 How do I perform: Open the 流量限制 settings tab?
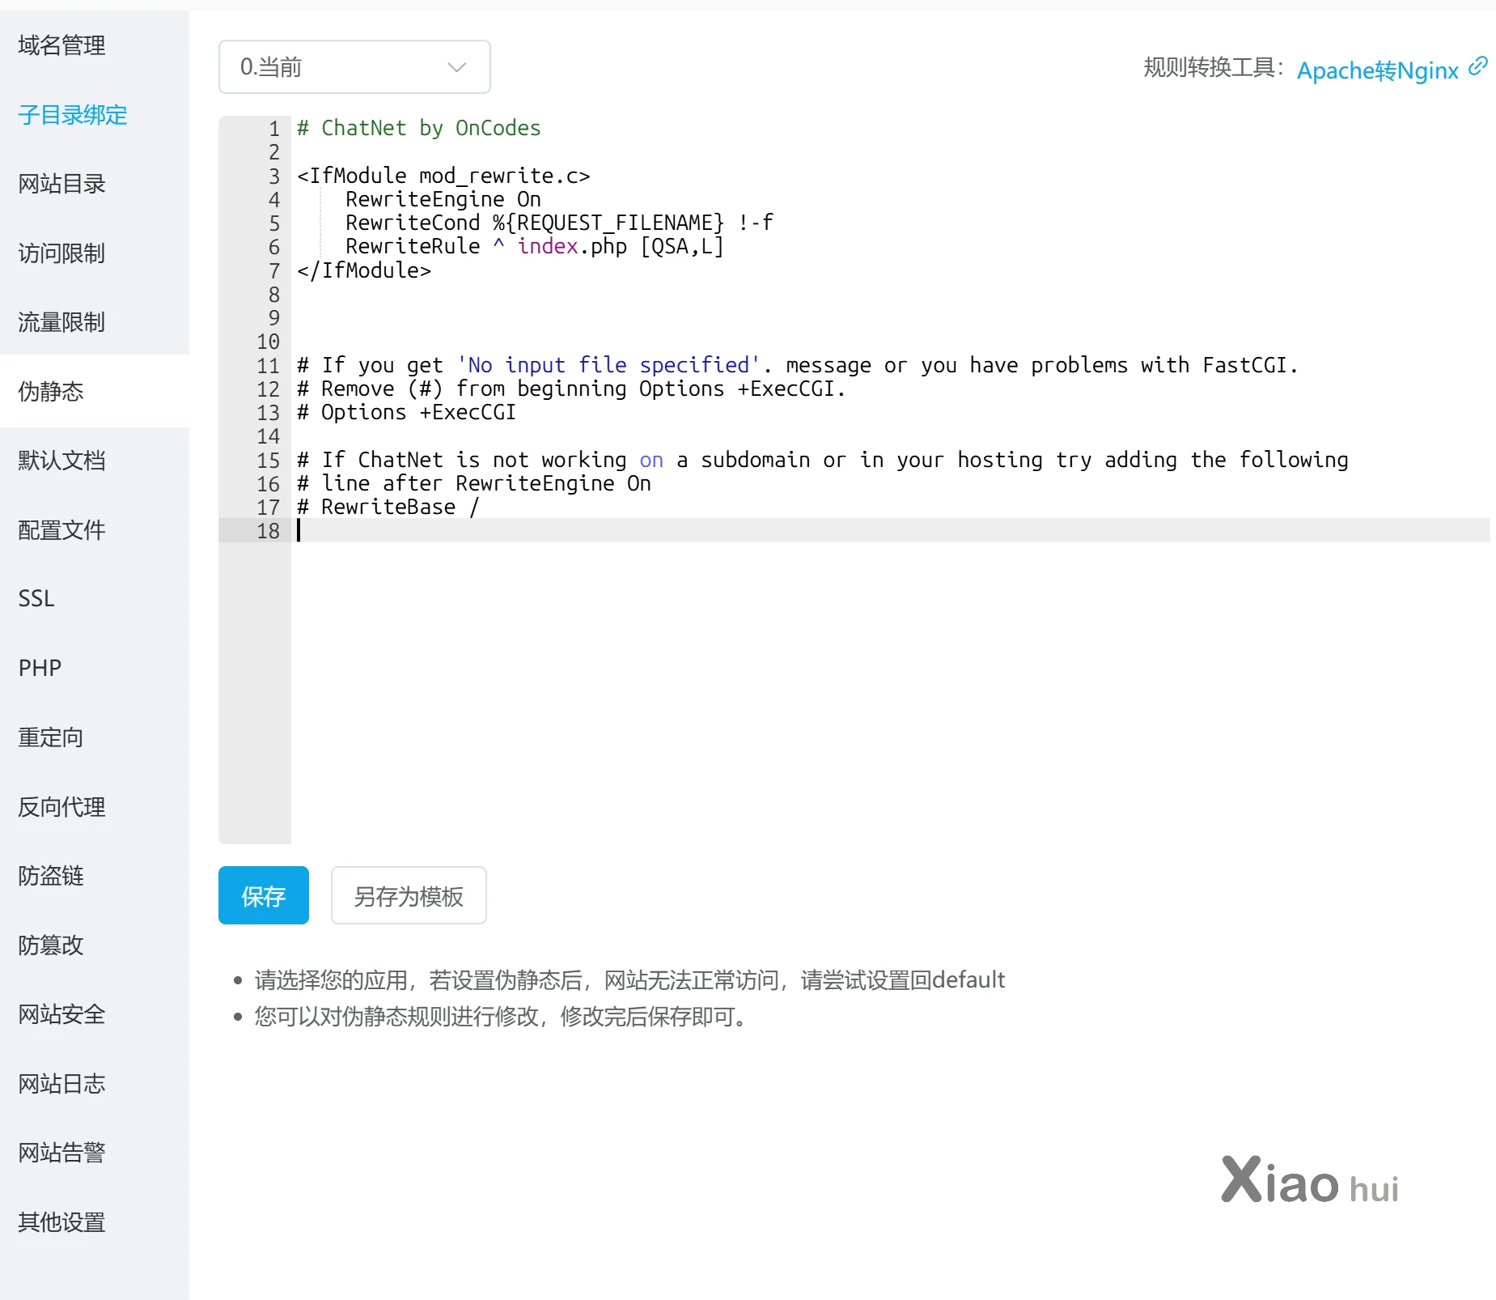[x=62, y=322]
